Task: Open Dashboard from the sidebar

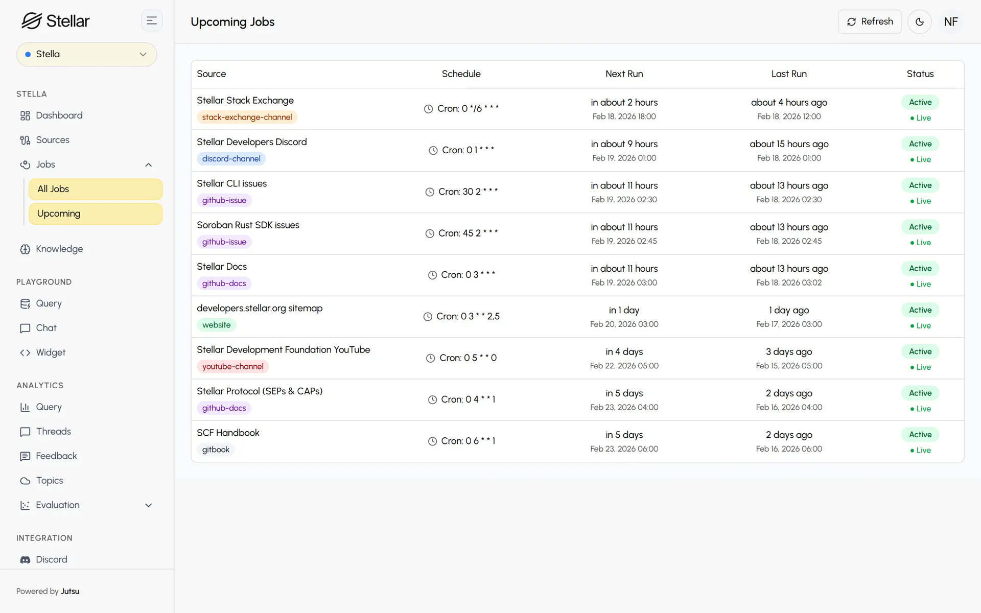Action: pos(59,115)
